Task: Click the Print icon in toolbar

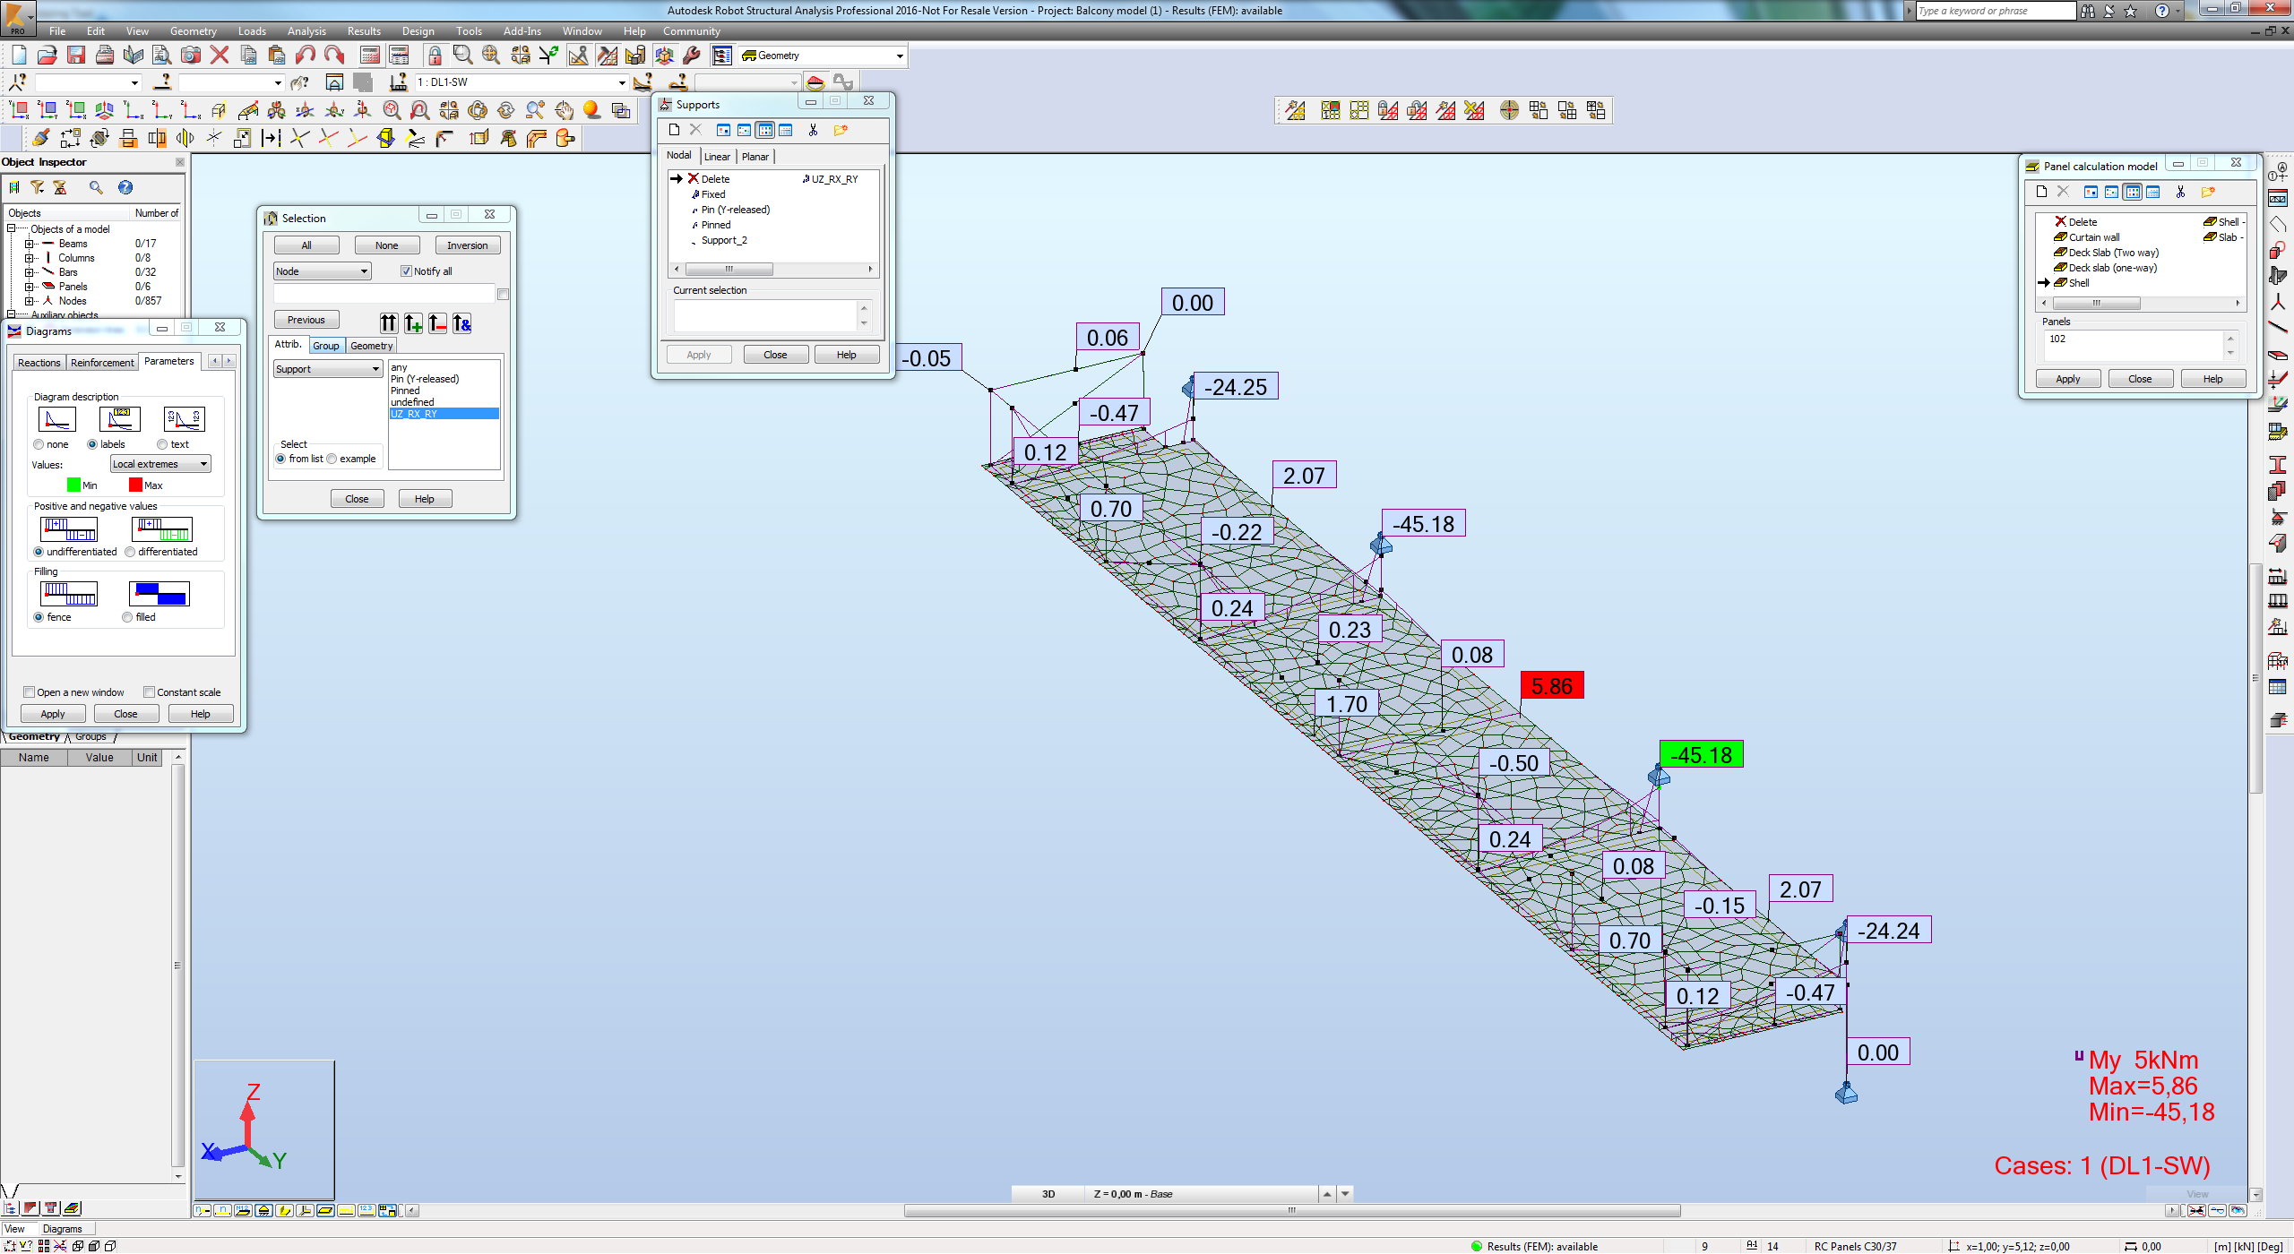Action: pyautogui.click(x=105, y=56)
